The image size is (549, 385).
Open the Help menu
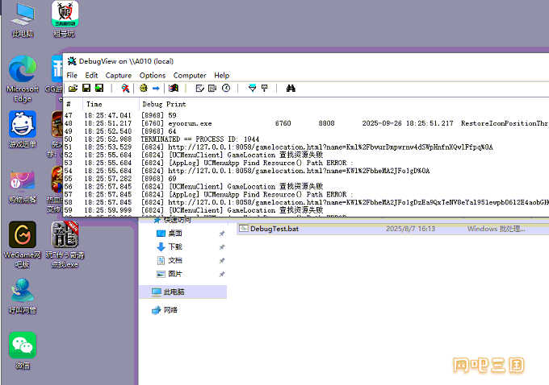click(221, 75)
